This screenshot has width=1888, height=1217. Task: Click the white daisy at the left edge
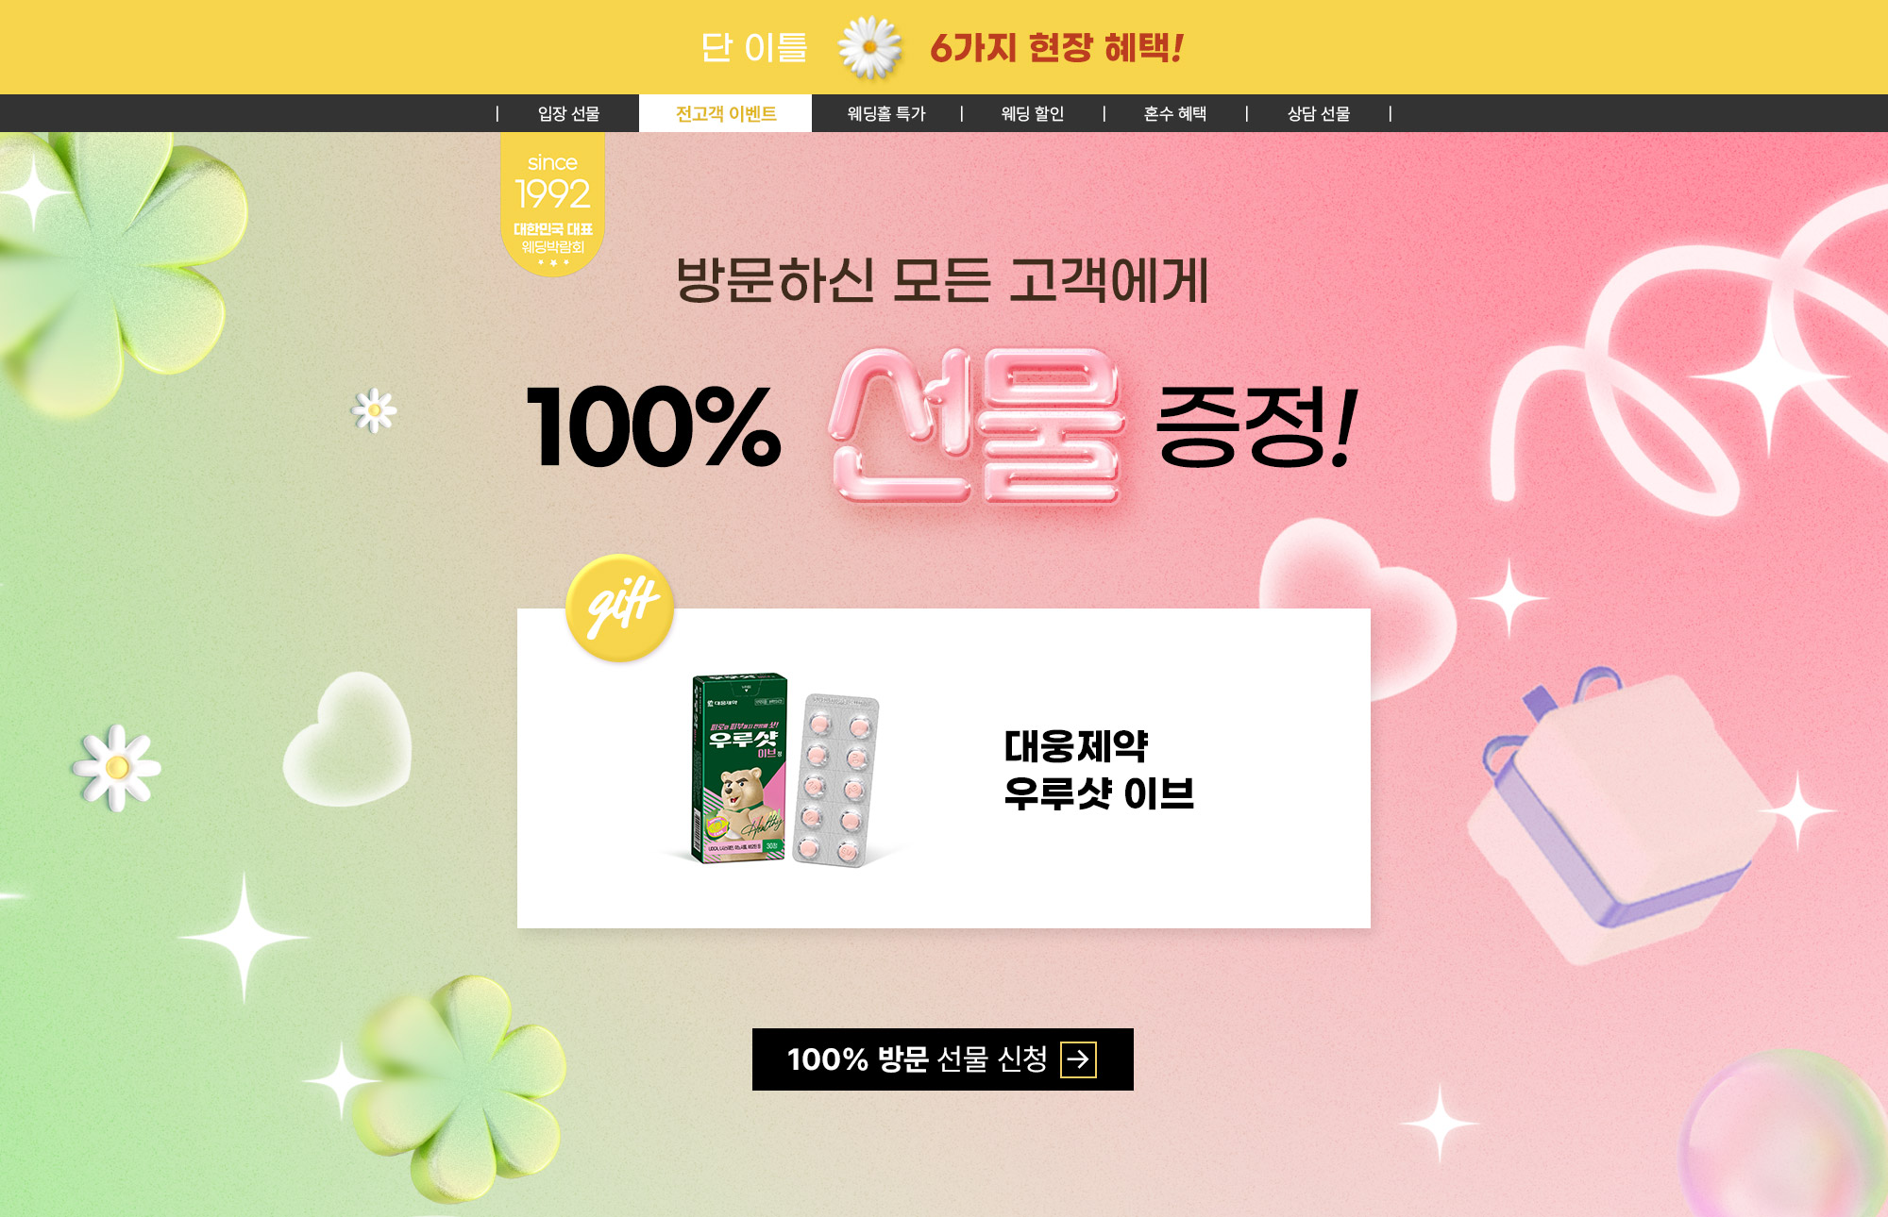click(x=117, y=767)
